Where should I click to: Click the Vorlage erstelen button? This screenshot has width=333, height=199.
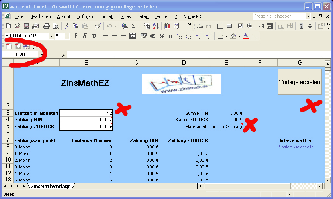[300, 82]
